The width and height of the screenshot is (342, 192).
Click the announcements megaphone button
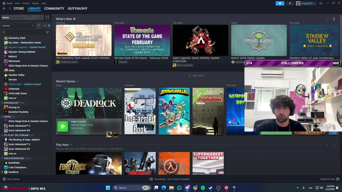click(x=280, y=3)
